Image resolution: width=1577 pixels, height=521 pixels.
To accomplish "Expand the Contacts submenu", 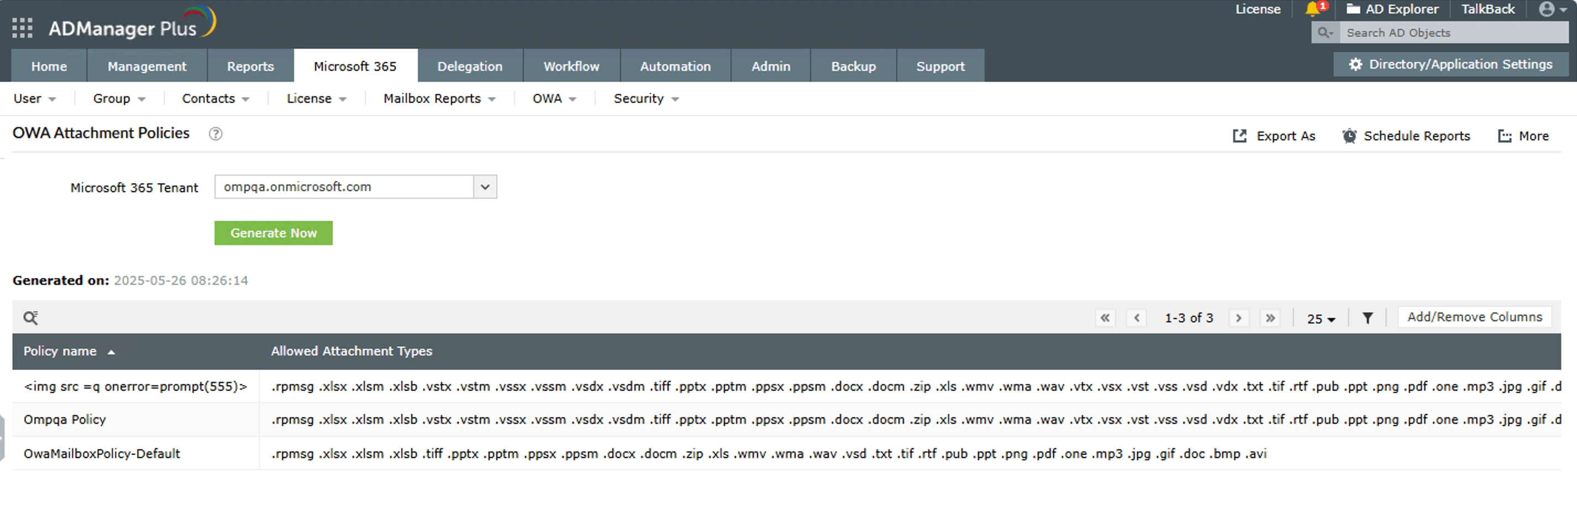I will click(215, 98).
